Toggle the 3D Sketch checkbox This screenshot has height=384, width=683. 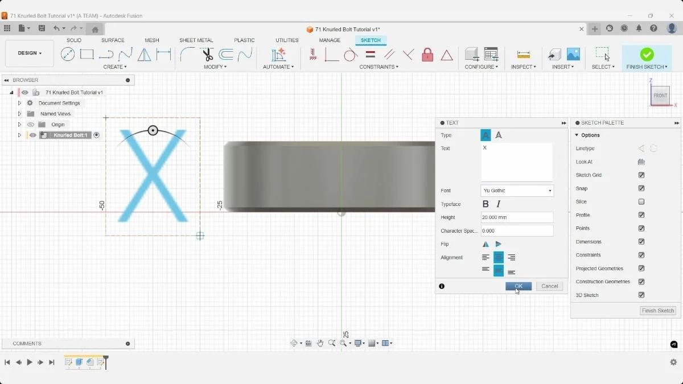(x=641, y=295)
